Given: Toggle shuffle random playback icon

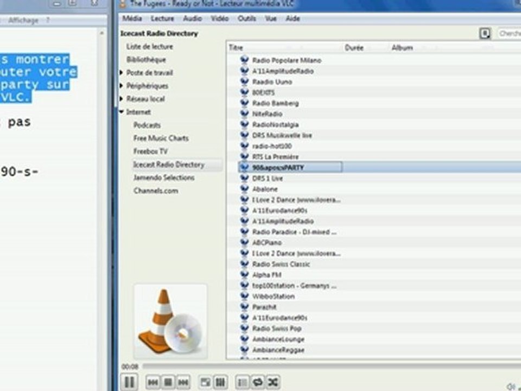Looking at the screenshot, I should (x=273, y=382).
